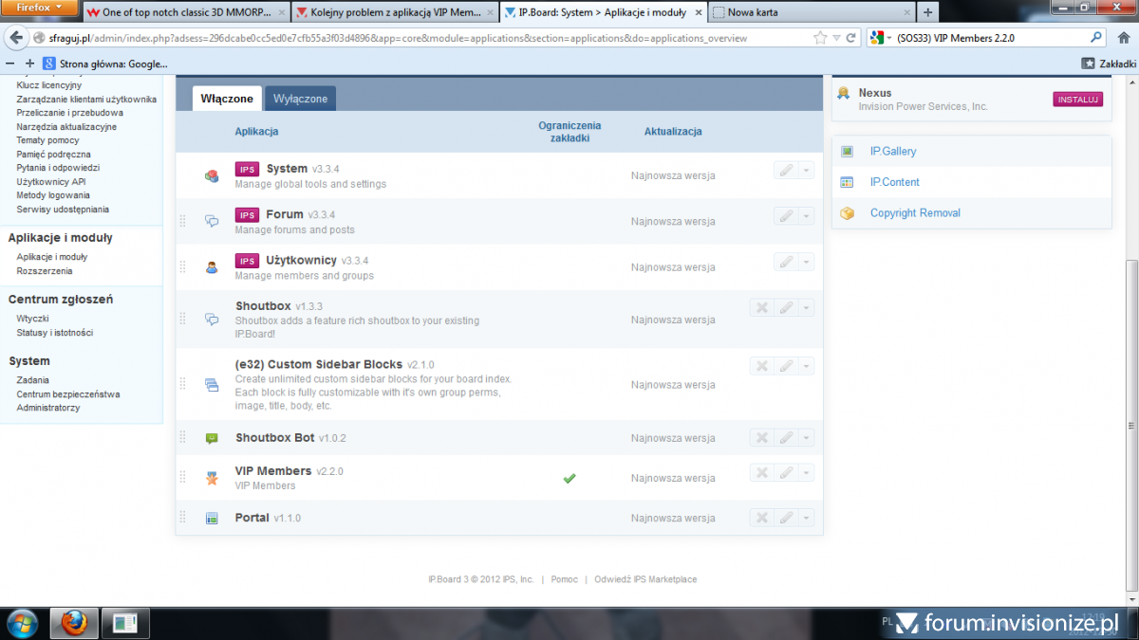This screenshot has height=640, width=1139.
Task: Open dropdown arrow for Custom Sidebar Blocks row
Action: (806, 366)
